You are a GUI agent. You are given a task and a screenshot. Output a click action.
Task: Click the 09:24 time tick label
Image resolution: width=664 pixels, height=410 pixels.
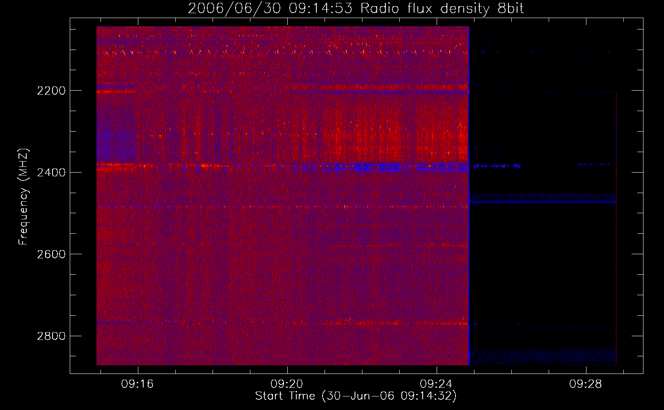click(x=436, y=384)
